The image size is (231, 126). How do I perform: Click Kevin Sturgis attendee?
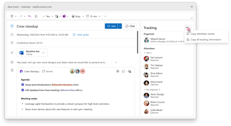point(154,95)
